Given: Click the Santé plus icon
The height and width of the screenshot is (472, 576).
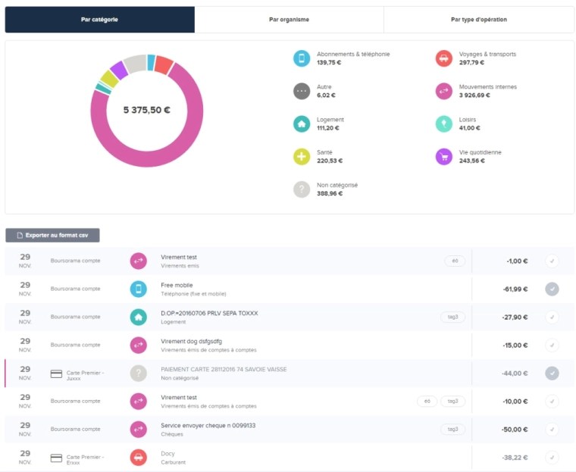Looking at the screenshot, I should click(x=302, y=156).
